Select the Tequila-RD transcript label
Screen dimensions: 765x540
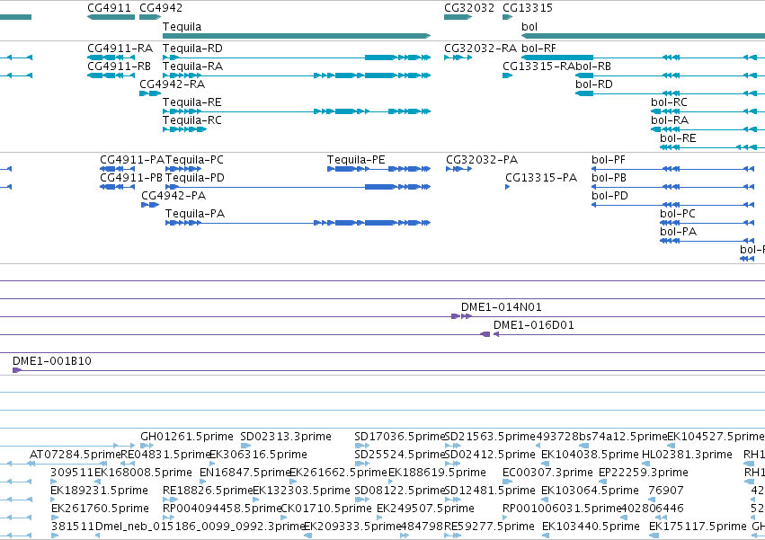coord(192,49)
